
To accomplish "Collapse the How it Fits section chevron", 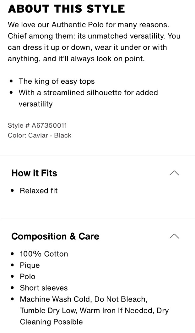I will tap(174, 173).
